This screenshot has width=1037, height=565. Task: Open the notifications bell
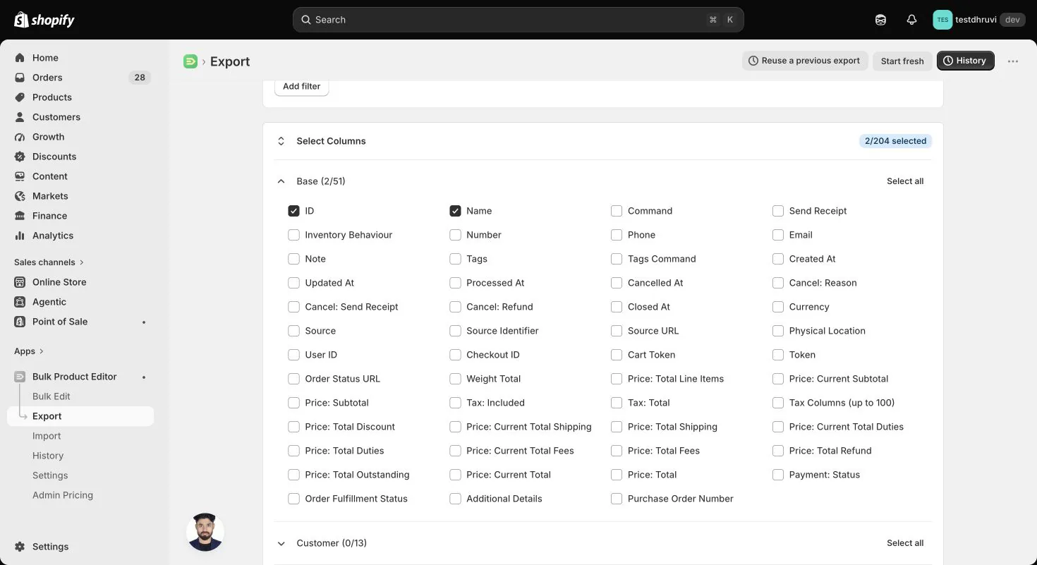tap(911, 20)
